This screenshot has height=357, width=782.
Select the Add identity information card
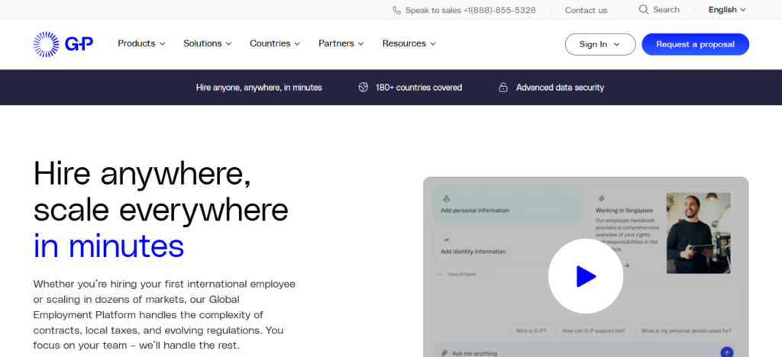(x=508, y=245)
